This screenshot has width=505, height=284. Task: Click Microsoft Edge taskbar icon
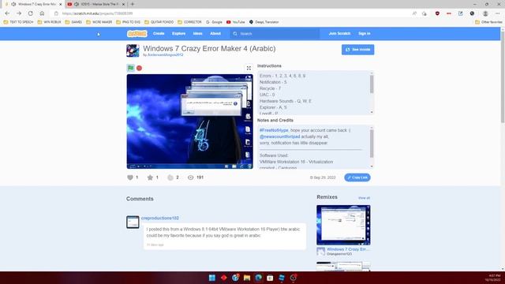click(x=258, y=278)
